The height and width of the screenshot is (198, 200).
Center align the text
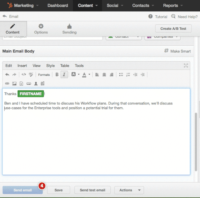click(104, 74)
